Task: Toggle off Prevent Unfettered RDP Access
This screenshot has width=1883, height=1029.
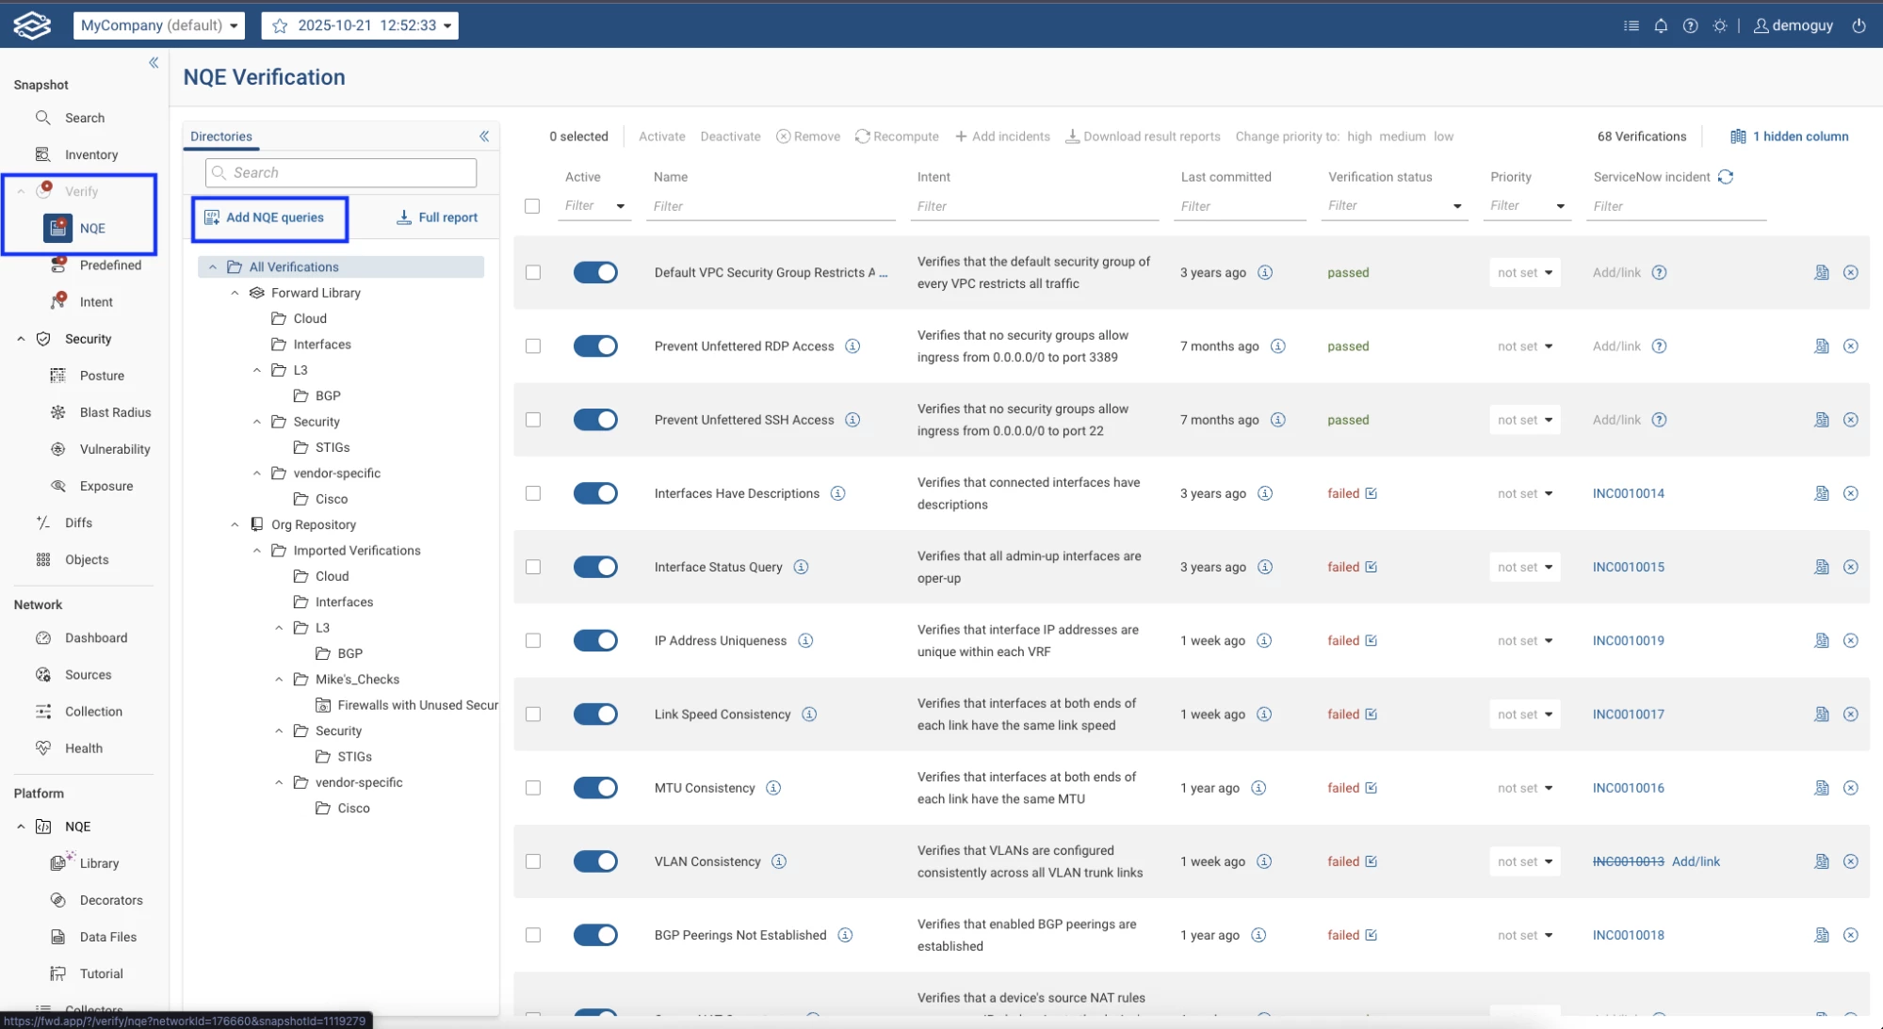Action: point(595,346)
